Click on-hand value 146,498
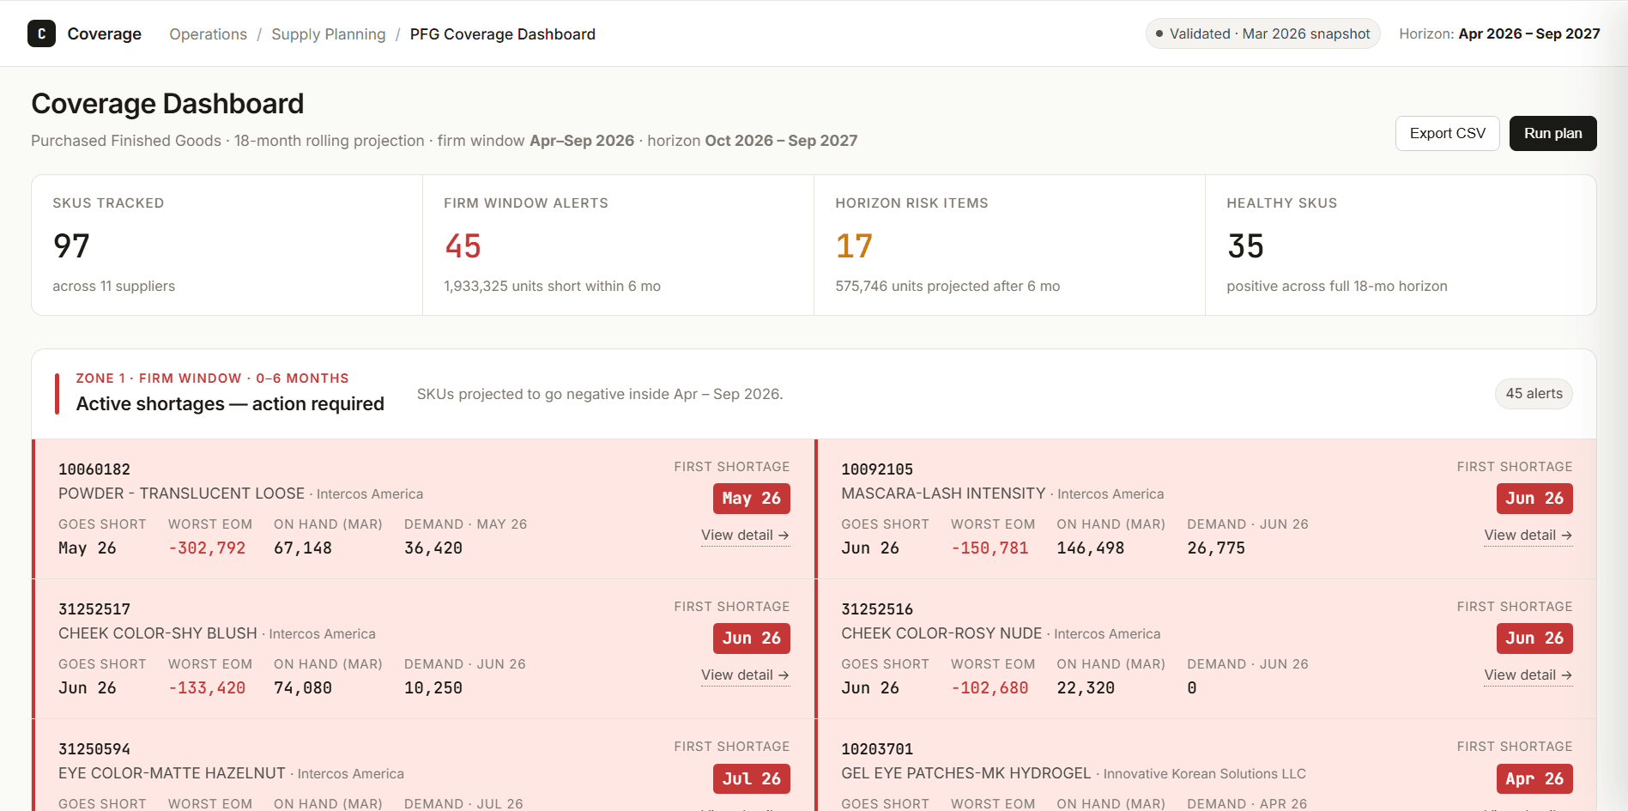 tap(1091, 548)
